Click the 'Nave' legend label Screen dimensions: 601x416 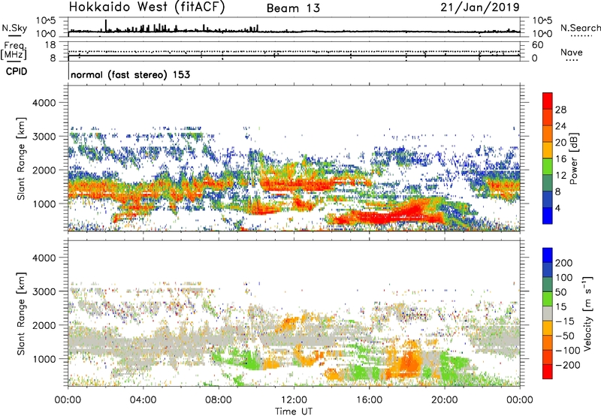(x=572, y=52)
